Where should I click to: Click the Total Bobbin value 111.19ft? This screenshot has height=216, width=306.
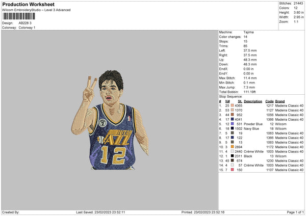coord(249,92)
